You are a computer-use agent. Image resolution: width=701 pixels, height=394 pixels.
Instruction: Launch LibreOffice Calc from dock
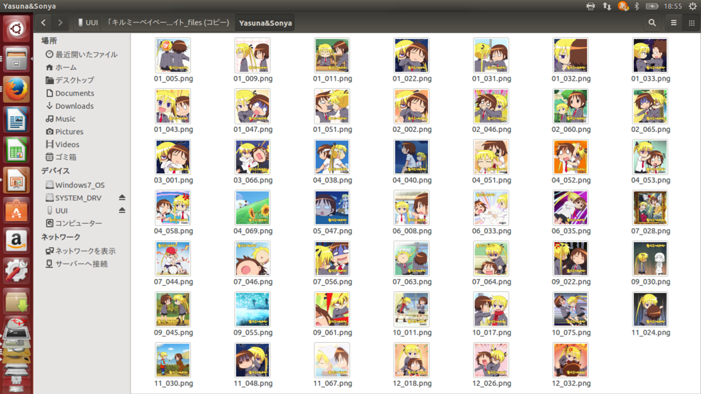[x=16, y=150]
